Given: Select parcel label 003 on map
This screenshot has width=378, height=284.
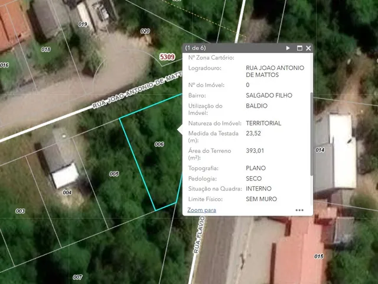Looking at the screenshot, I should [20, 211].
